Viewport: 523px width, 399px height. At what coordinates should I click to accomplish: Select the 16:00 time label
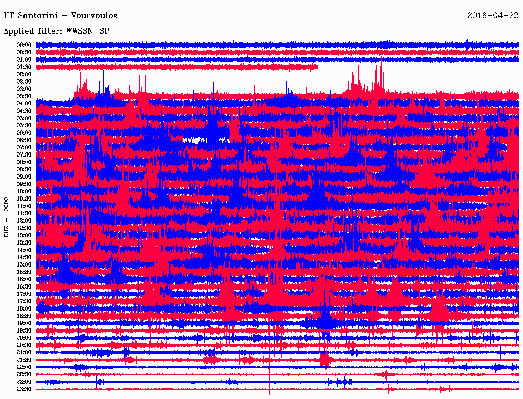click(24, 279)
